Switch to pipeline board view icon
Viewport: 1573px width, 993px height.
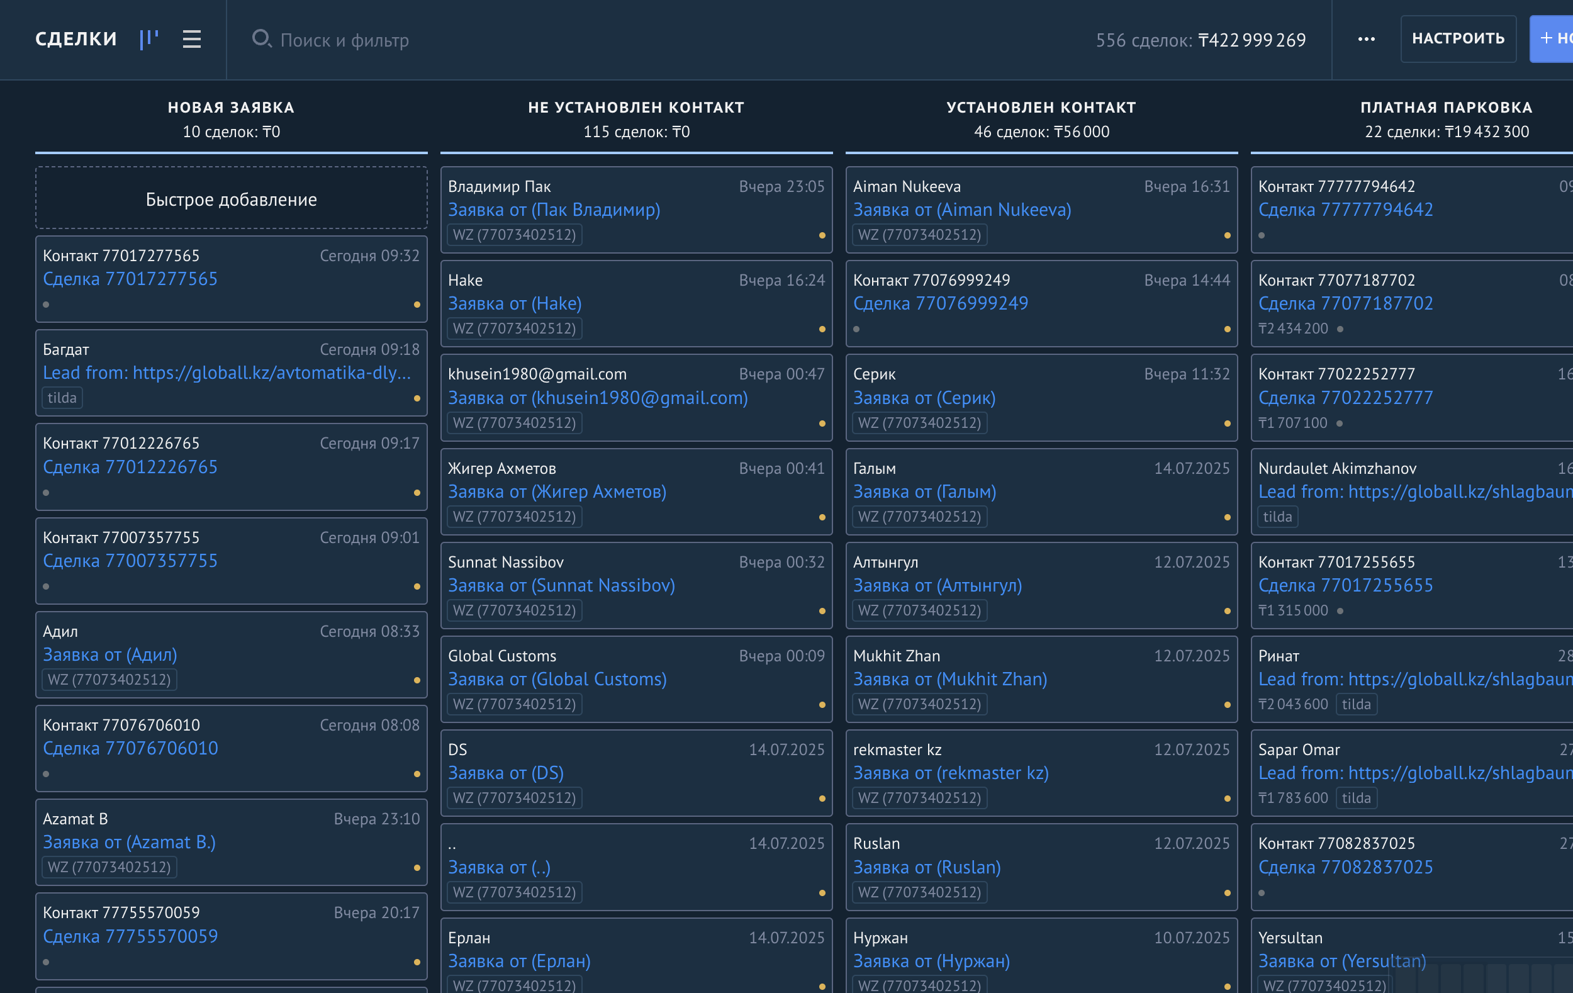click(149, 39)
